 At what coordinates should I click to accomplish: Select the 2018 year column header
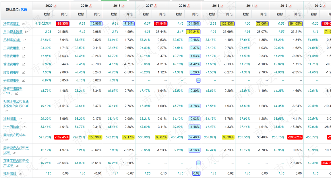(x=117, y=6)
